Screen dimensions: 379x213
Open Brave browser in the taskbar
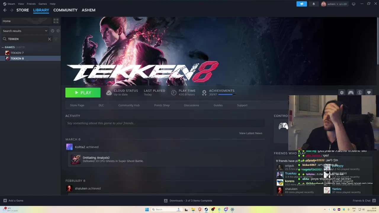coord(200,209)
